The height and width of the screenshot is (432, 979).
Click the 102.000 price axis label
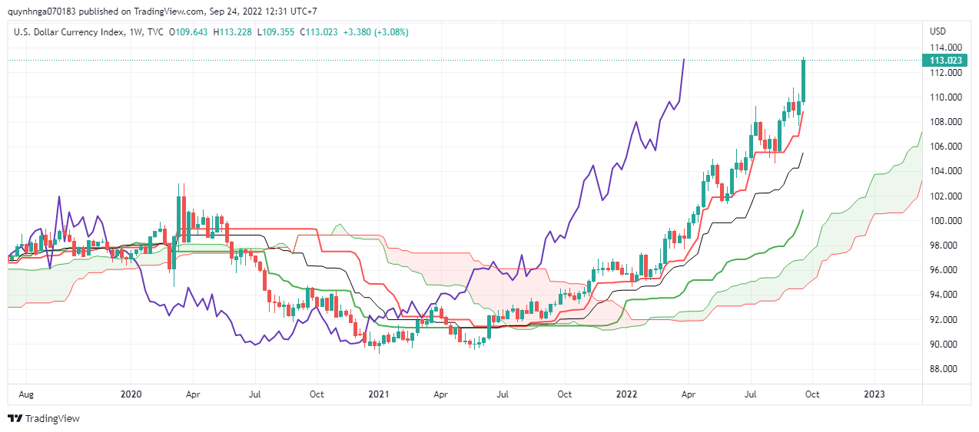click(946, 196)
